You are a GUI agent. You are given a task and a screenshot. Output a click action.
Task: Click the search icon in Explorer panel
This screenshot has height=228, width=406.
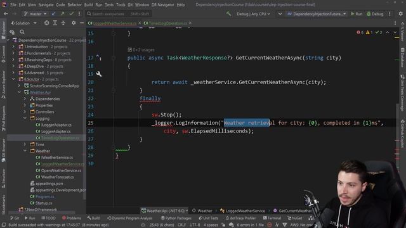pyautogui.click(x=22, y=32)
